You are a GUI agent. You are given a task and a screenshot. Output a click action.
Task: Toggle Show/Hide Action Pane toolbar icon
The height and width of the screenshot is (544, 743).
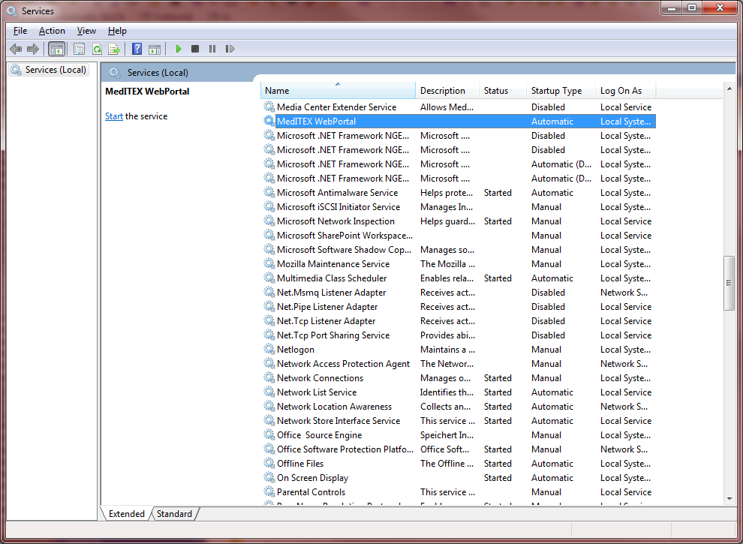155,49
